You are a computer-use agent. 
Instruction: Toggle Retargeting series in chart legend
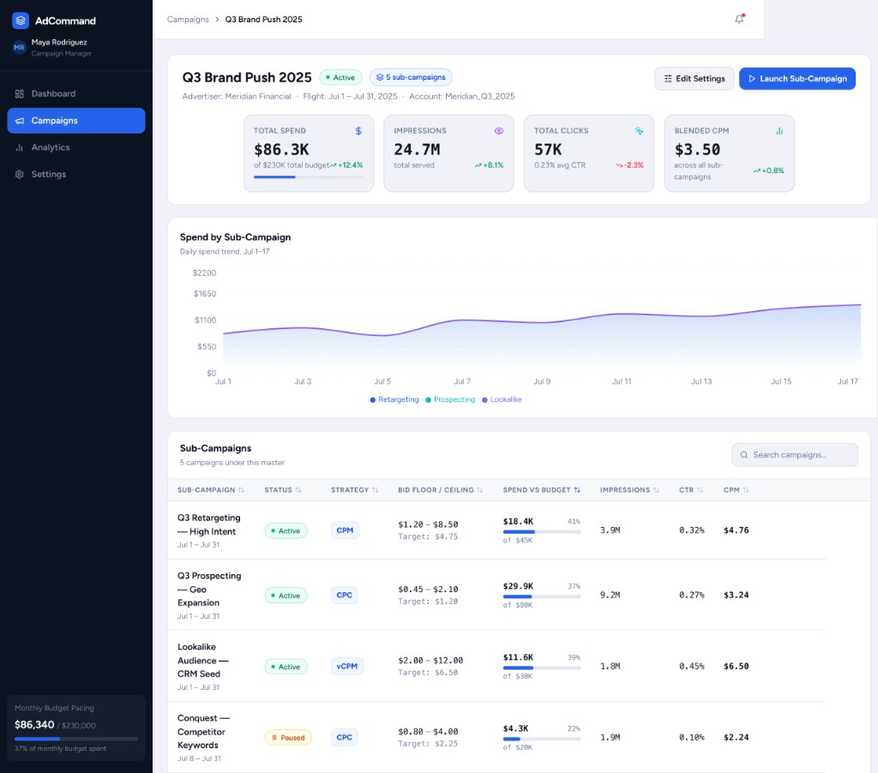[x=394, y=399]
